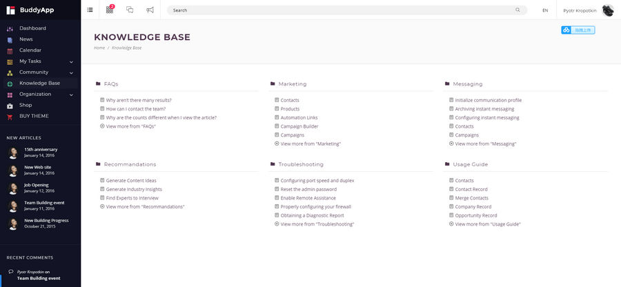This screenshot has height=287, width=621.
Task: Click the Dashboard sliders icon
Action: pos(10,29)
